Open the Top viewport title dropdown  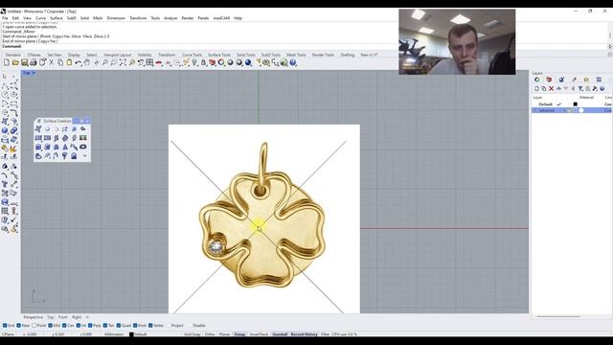point(34,73)
